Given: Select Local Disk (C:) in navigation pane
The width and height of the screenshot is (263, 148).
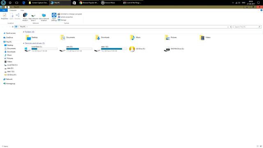Looking at the screenshot, I should (11, 65).
